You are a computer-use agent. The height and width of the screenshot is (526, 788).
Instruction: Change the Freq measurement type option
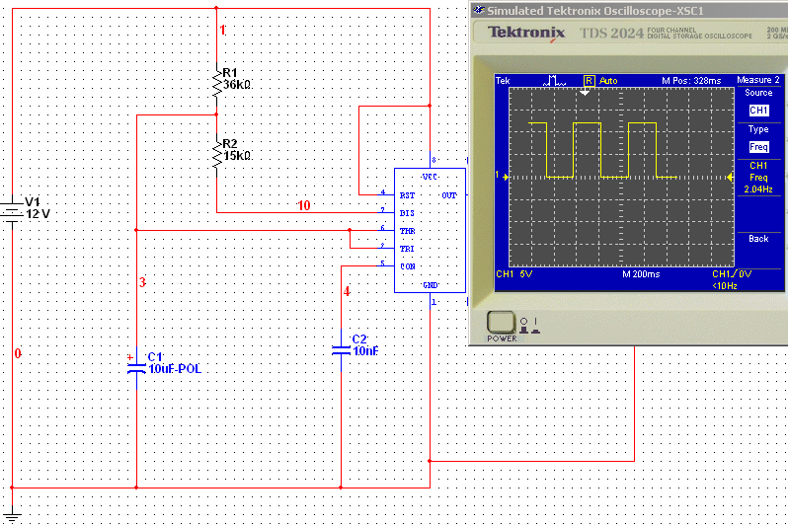(x=758, y=147)
